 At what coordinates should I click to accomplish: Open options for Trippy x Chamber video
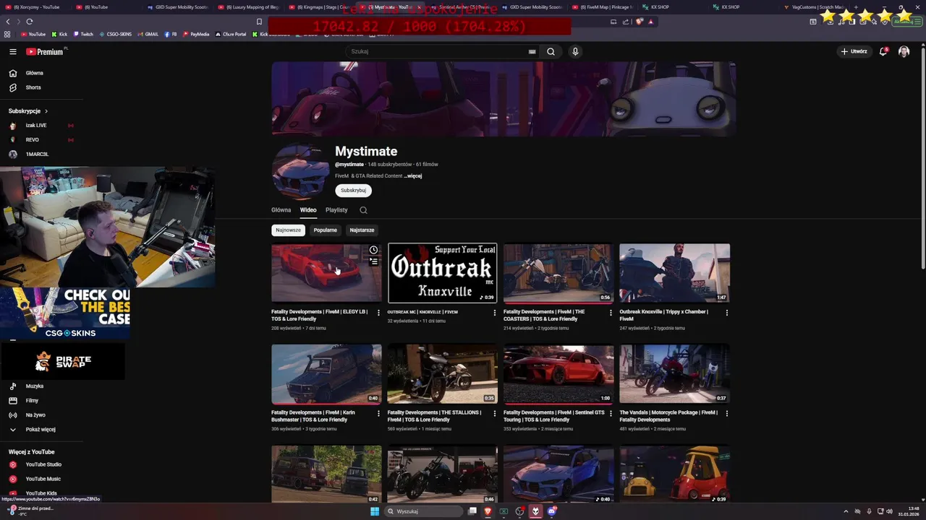click(x=726, y=313)
